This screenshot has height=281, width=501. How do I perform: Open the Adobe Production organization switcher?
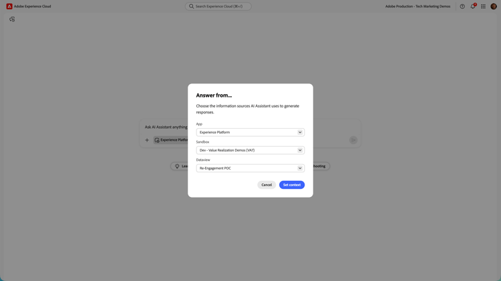pyautogui.click(x=417, y=7)
